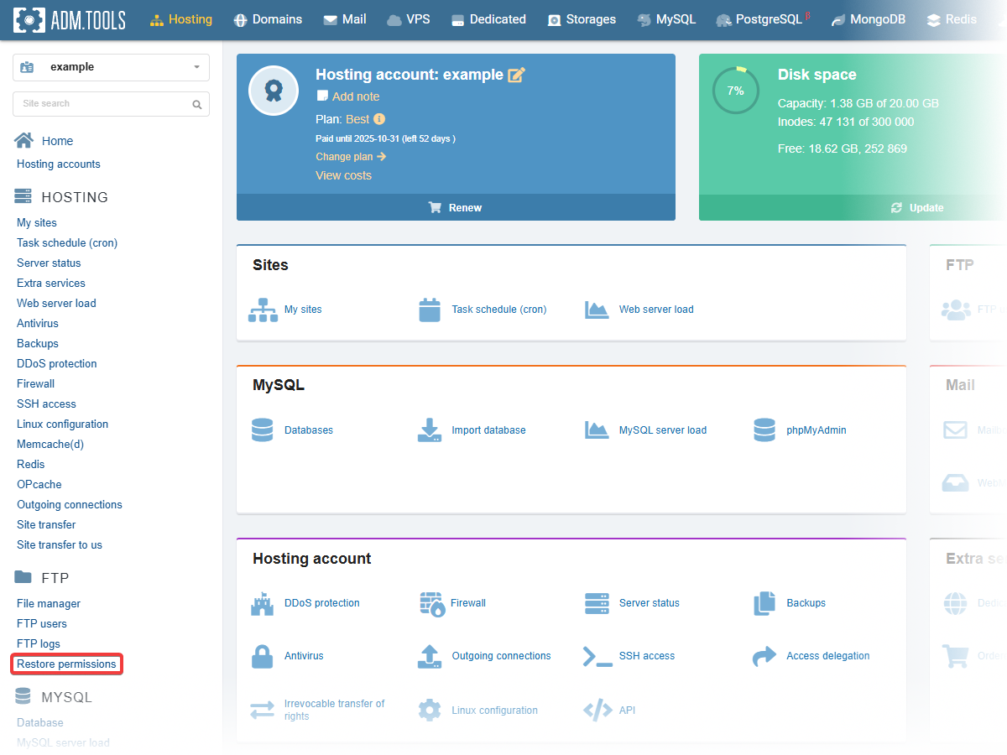Click the Restore permissions sidebar link
This screenshot has height=755, width=1007.
pyautogui.click(x=66, y=664)
